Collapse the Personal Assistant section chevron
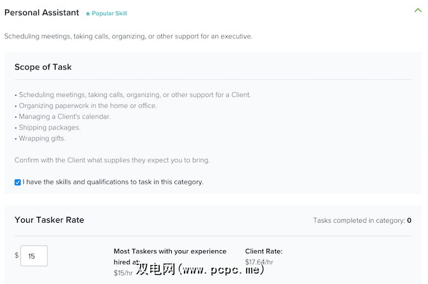This screenshot has height=284, width=428. [x=418, y=10]
